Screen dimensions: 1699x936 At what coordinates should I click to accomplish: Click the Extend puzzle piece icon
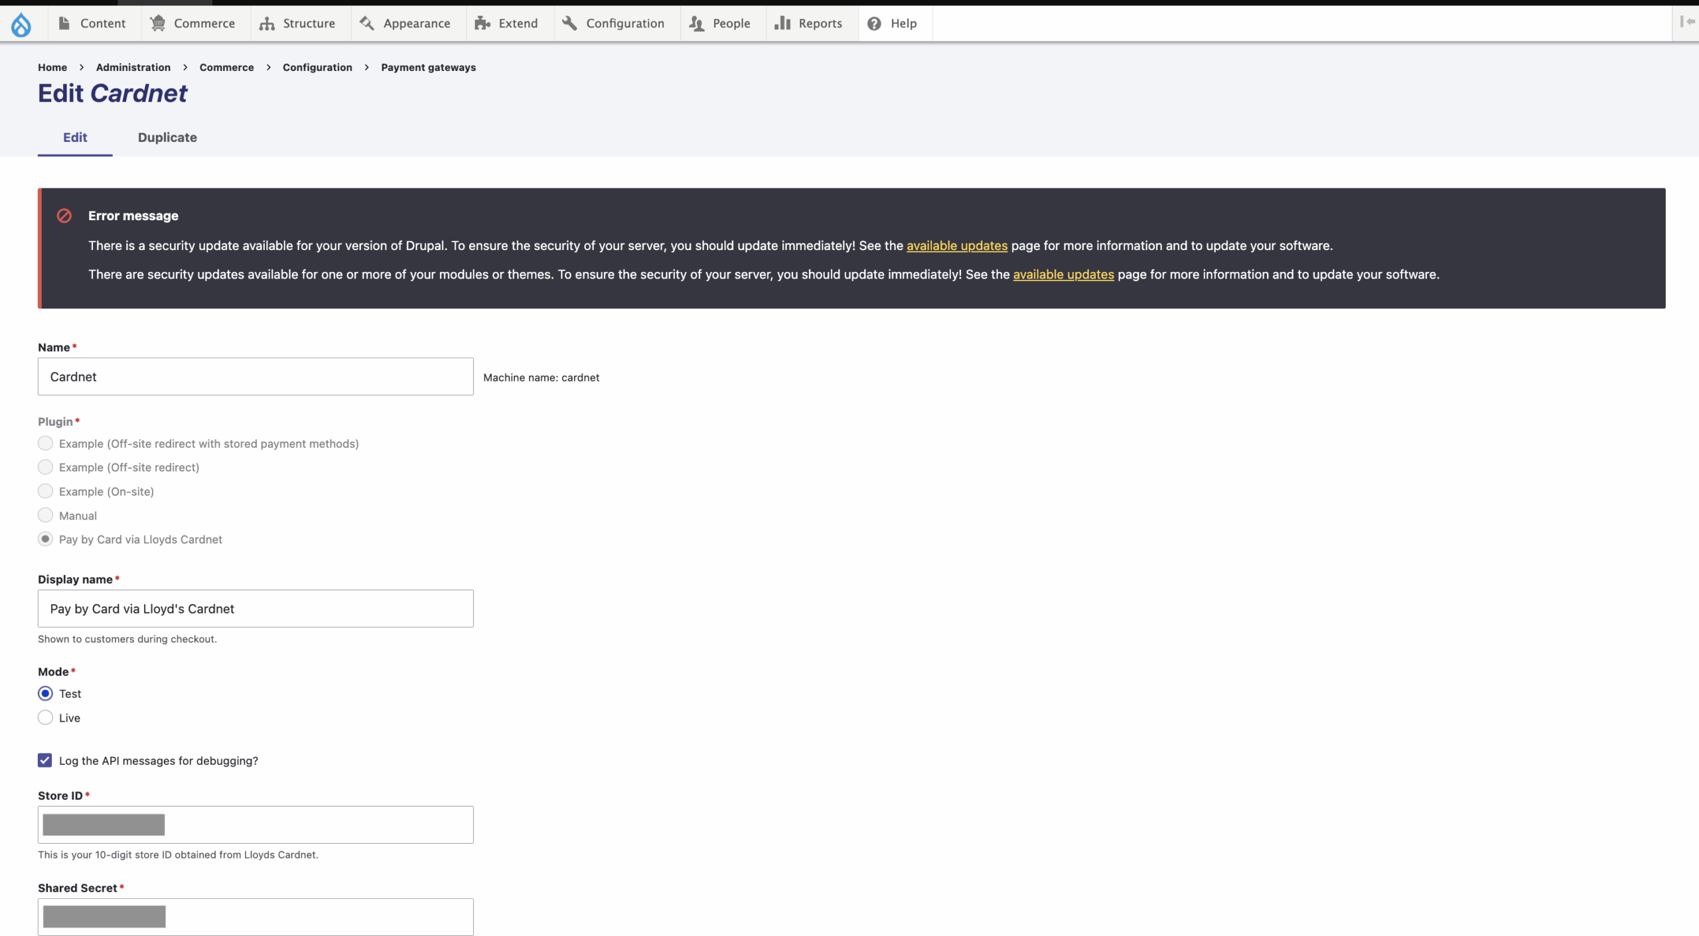coord(482,23)
